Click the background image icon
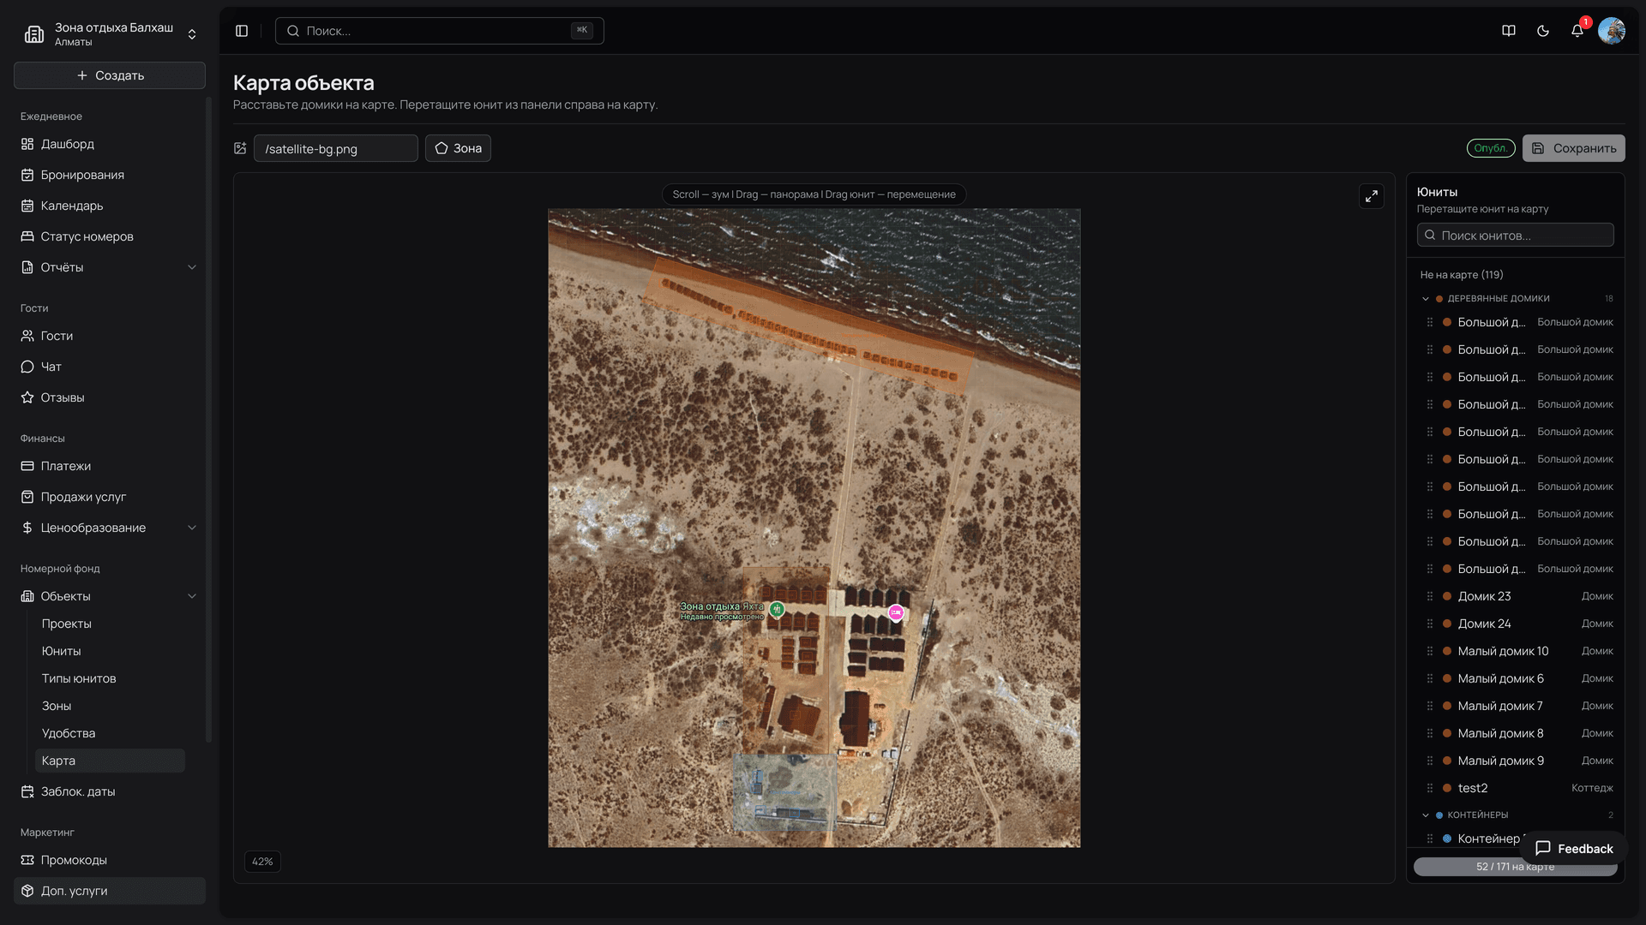Viewport: 1646px width, 925px height. point(240,148)
